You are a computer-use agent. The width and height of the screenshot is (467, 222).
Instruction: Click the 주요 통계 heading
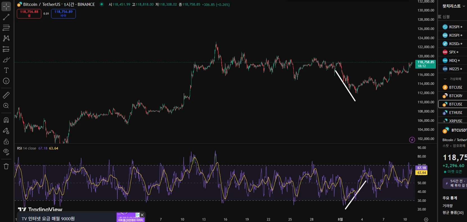(450, 198)
